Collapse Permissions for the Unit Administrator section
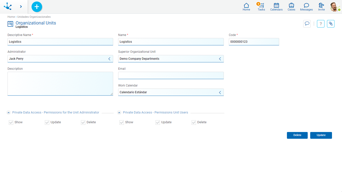This screenshot has width=342, height=192. tap(9, 113)
